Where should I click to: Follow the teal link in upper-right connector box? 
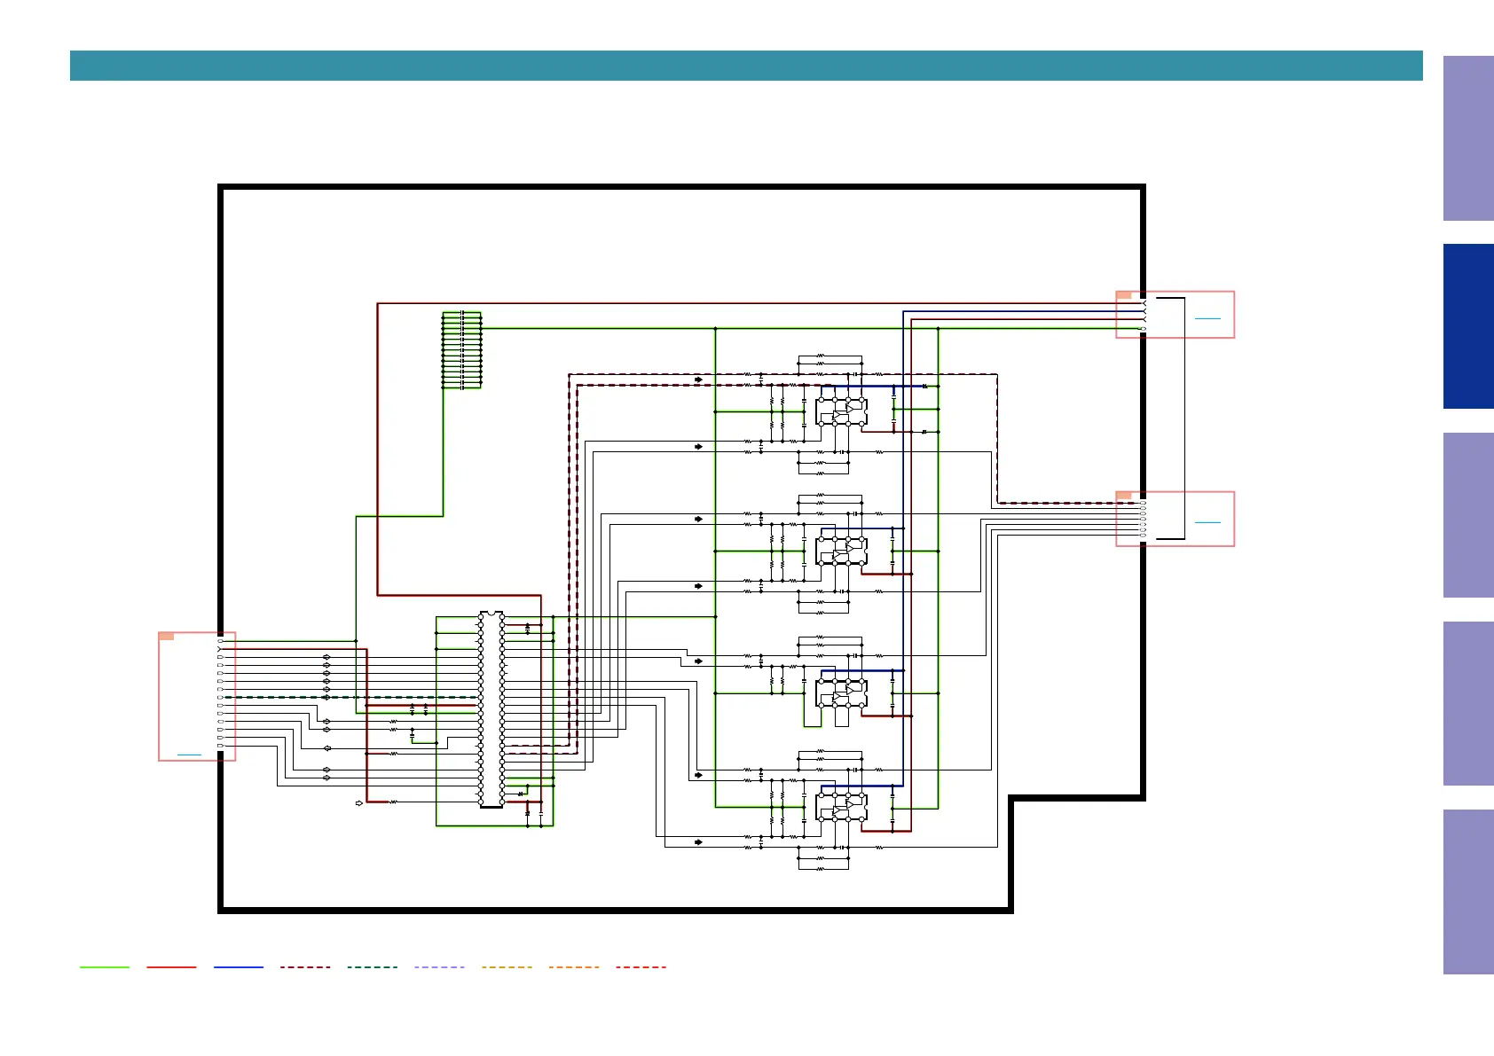point(1207,317)
